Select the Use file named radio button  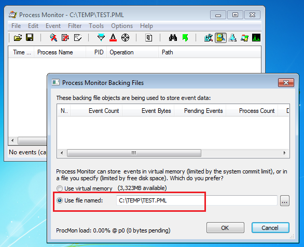coord(60,200)
